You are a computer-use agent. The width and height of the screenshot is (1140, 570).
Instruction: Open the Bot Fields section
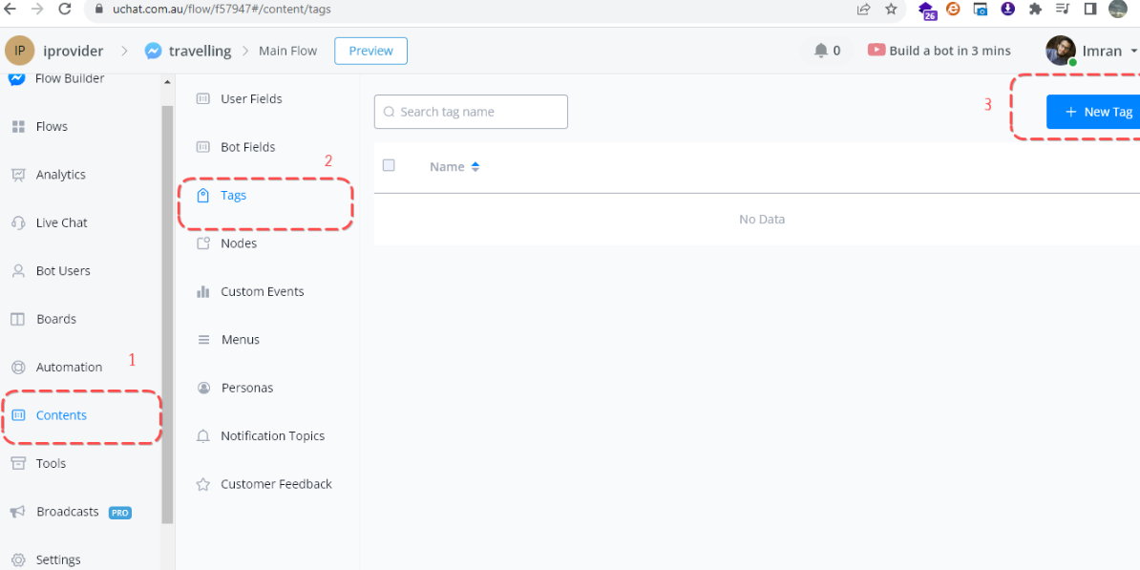pos(247,147)
